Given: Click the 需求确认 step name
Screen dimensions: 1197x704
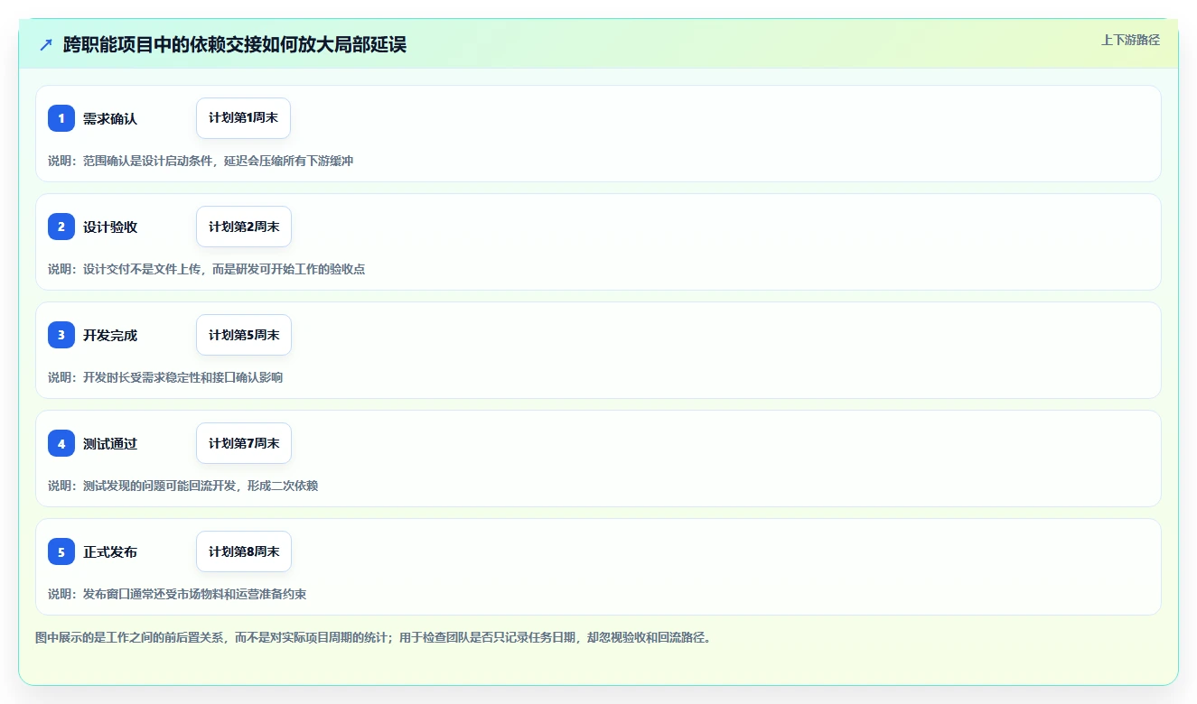Looking at the screenshot, I should click(x=110, y=118).
